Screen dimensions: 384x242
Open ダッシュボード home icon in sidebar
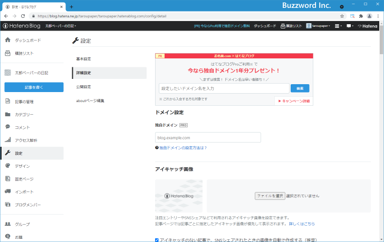click(x=8, y=40)
